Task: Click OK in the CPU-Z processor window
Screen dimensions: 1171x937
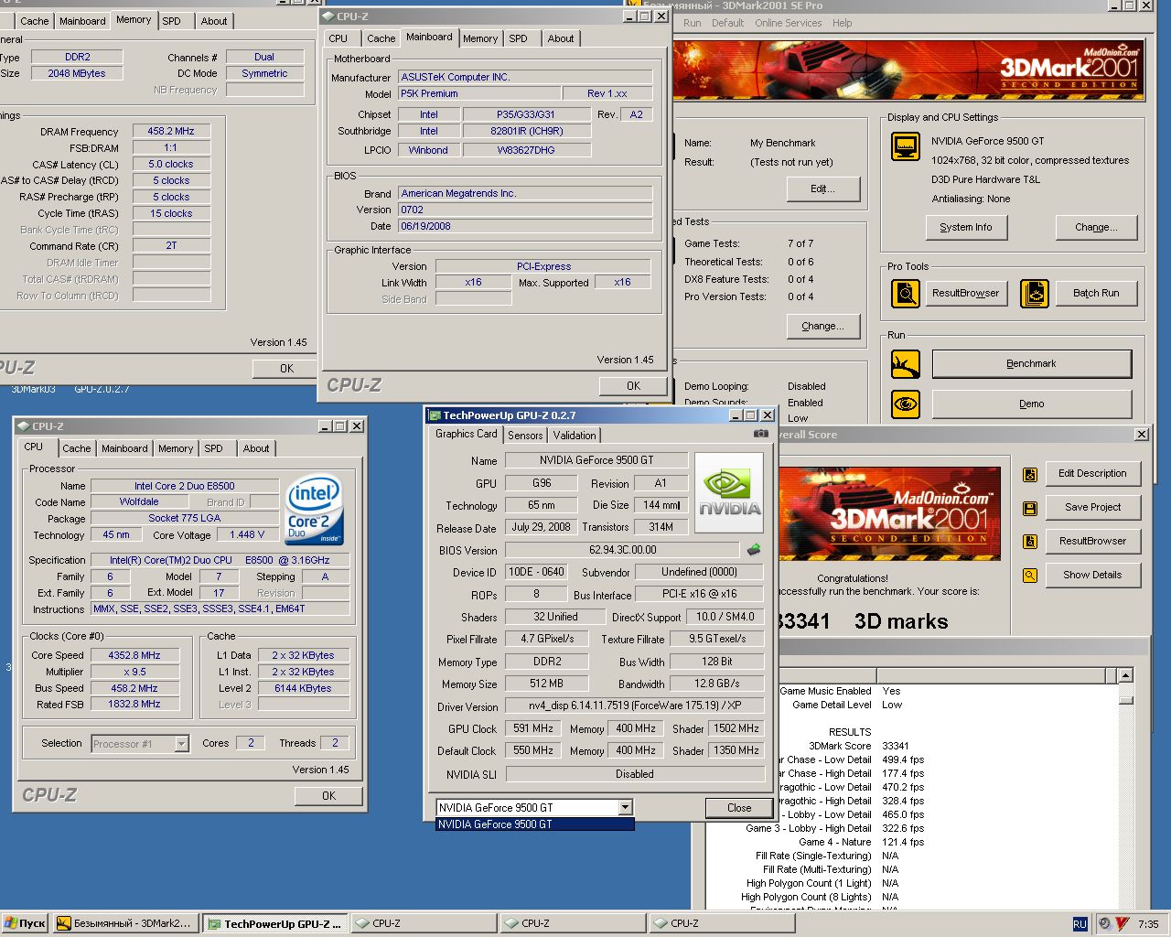Action: (x=328, y=796)
